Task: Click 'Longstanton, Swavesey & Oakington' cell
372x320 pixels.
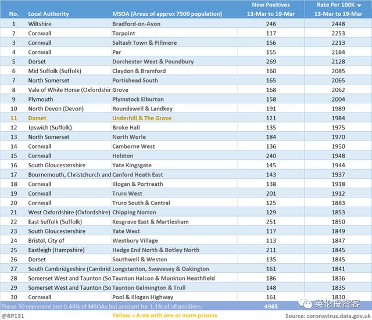Action: pos(160,269)
